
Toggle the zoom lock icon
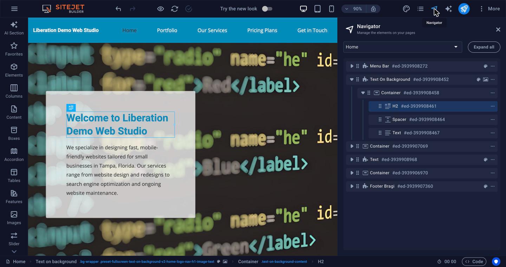click(x=373, y=9)
